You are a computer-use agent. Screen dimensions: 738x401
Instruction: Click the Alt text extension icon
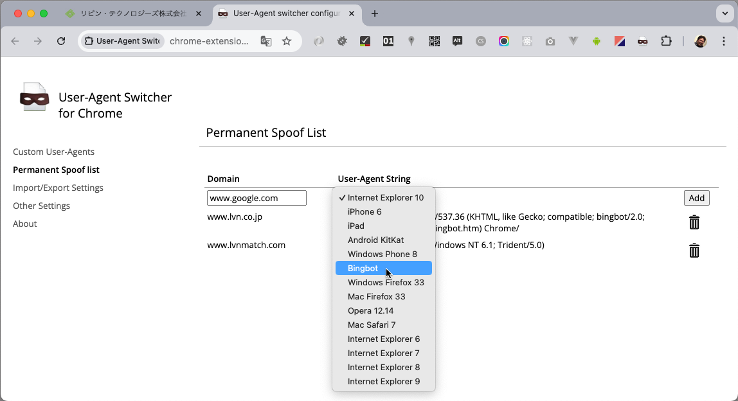tap(457, 40)
